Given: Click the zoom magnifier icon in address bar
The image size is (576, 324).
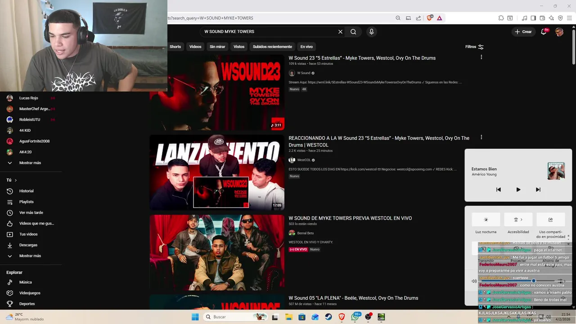Looking at the screenshot, I should coord(398,18).
